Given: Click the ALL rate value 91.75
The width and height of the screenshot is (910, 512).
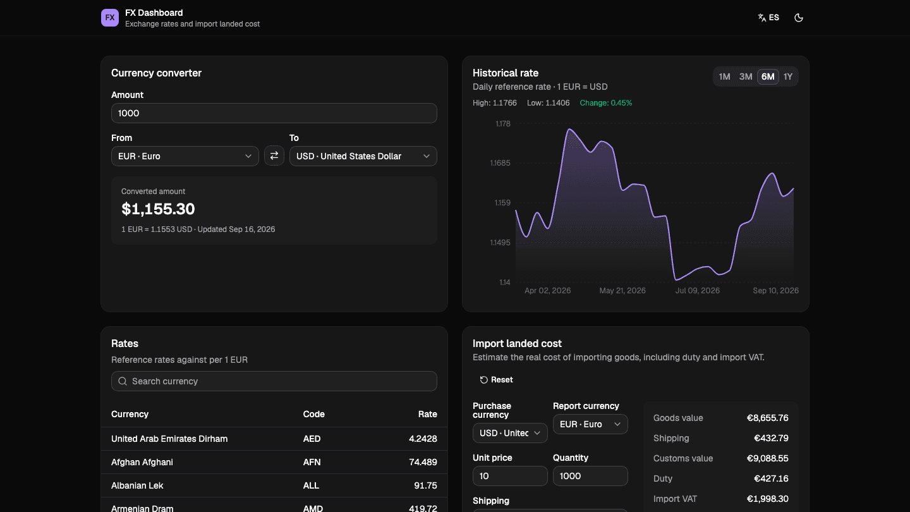Looking at the screenshot, I should (x=425, y=485).
